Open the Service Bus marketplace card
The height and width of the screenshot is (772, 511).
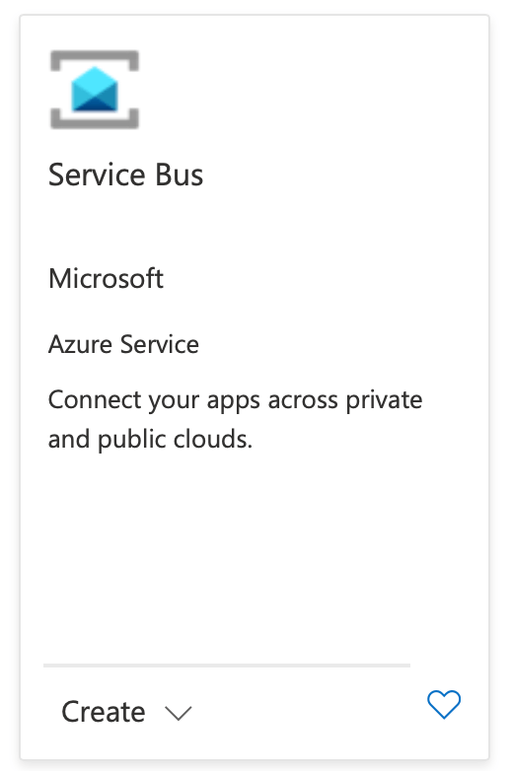pyautogui.click(x=255, y=386)
